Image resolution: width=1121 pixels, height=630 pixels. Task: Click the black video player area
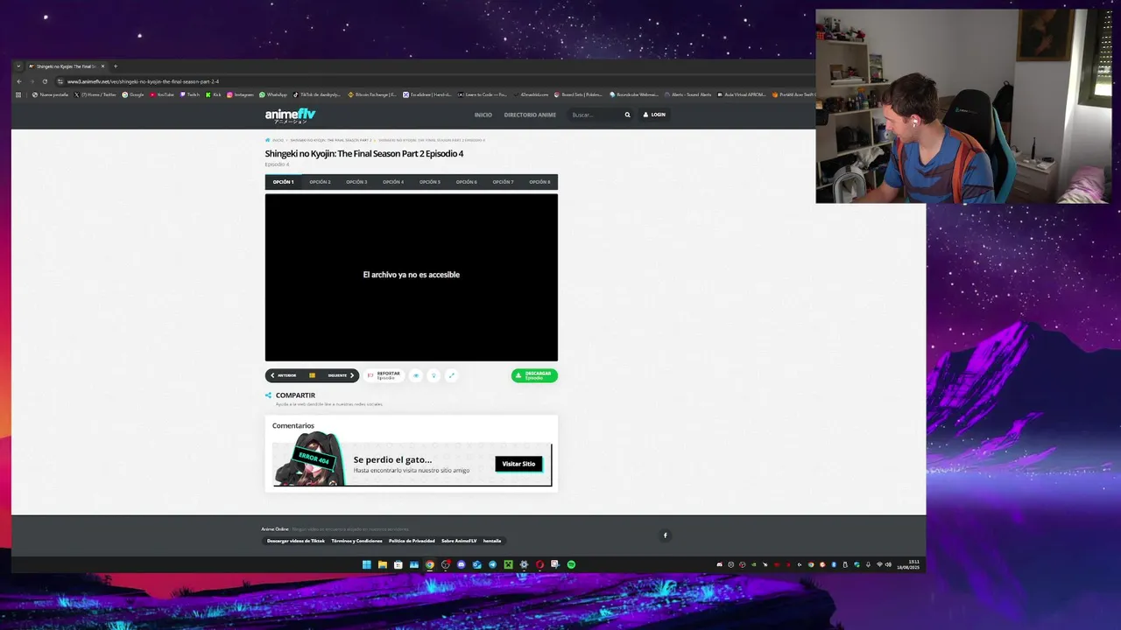412,277
